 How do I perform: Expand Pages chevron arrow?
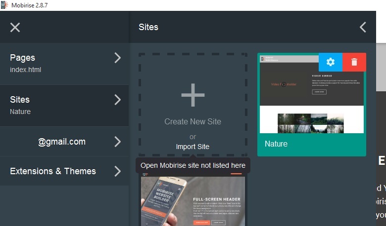[x=118, y=58]
